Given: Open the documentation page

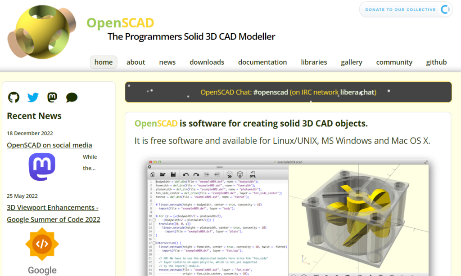Looking at the screenshot, I should 262,62.
